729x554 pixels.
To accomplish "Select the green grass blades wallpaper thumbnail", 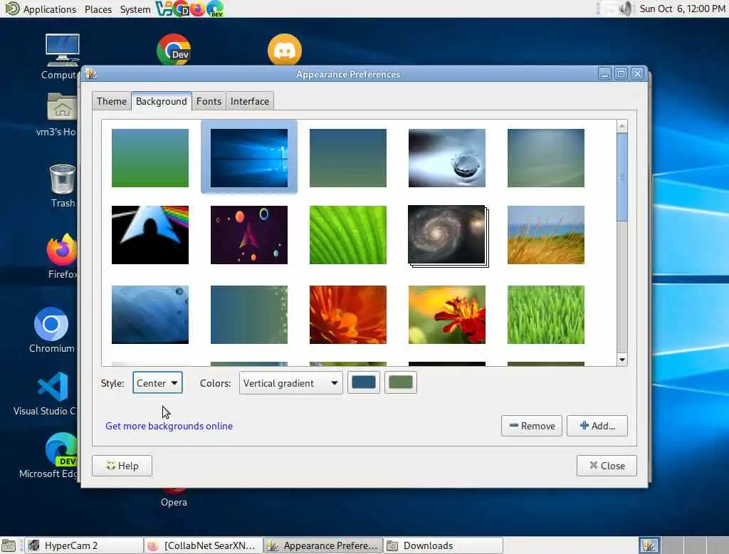I will pyautogui.click(x=546, y=315).
